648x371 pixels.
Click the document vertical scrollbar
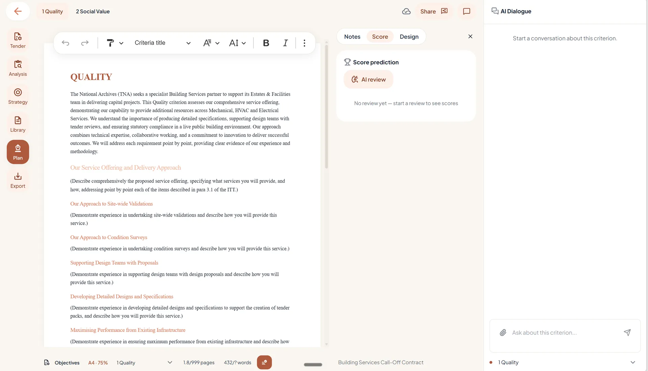click(x=326, y=106)
